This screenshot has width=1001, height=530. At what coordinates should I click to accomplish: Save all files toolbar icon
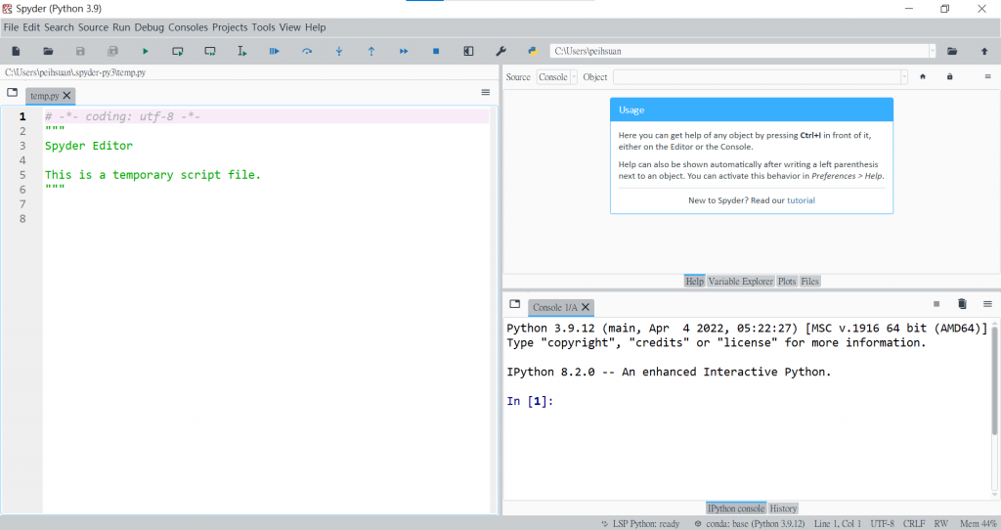coord(113,51)
